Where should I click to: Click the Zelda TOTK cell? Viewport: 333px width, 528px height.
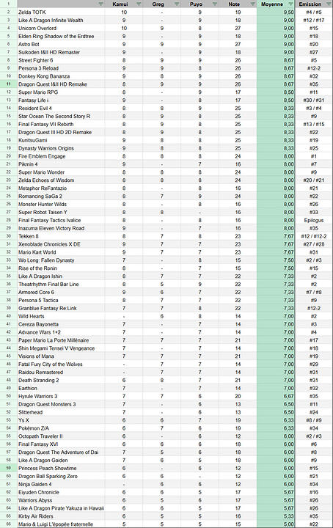(61, 12)
